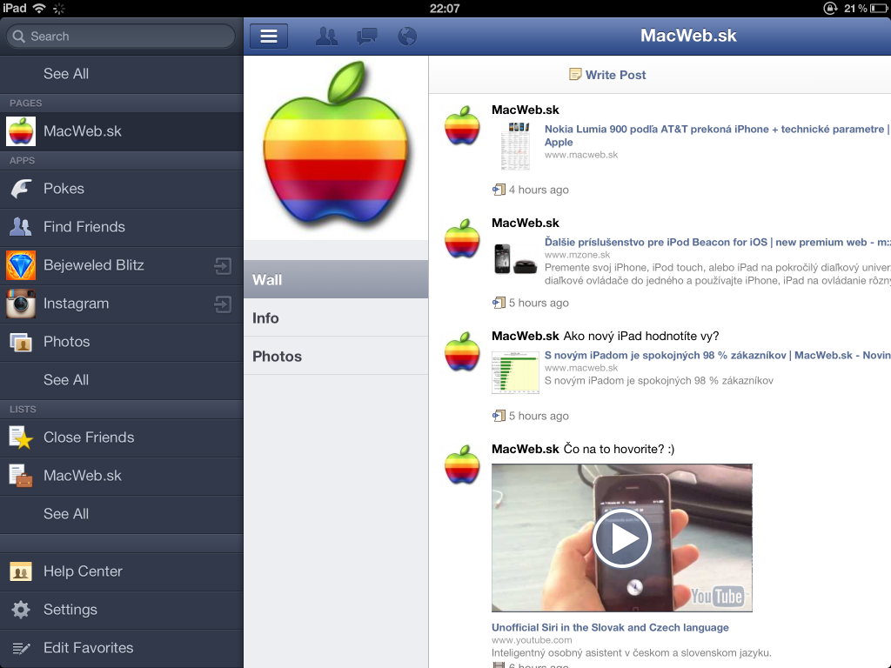Image resolution: width=891 pixels, height=668 pixels.
Task: Open friend requests icon in top bar
Action: click(326, 37)
